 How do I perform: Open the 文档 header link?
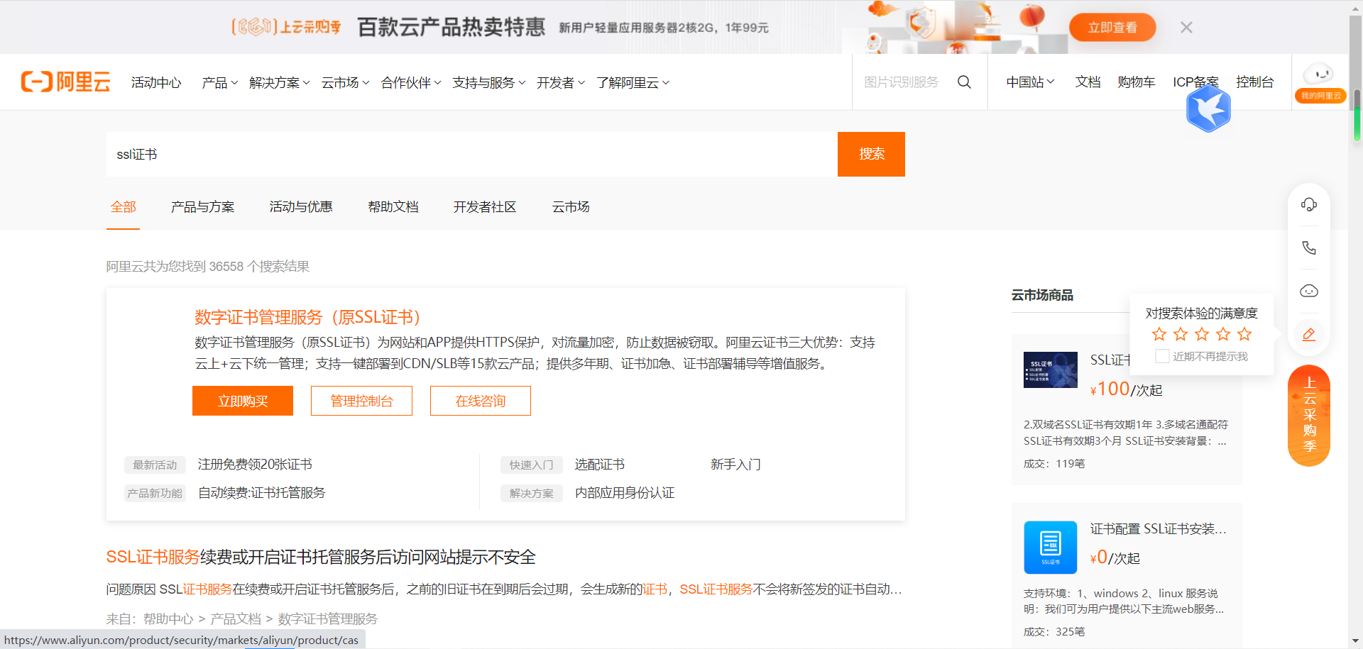[1088, 82]
